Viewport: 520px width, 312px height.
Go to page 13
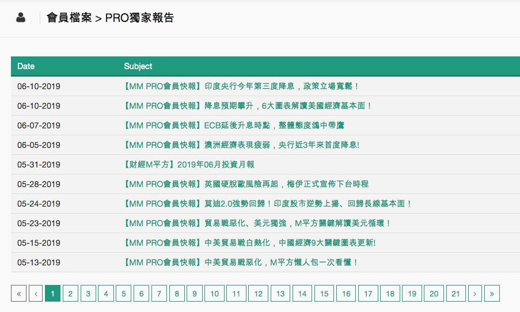pyautogui.click(x=280, y=294)
